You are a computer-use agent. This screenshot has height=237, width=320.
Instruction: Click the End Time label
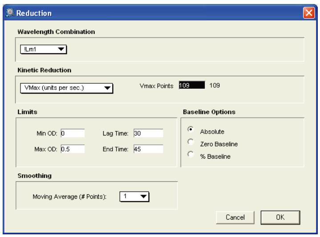click(116, 149)
